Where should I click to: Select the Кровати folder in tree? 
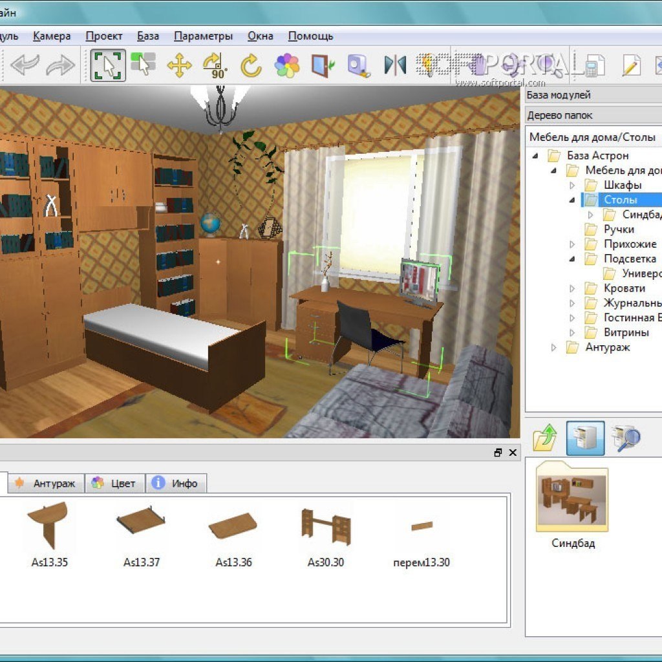pos(624,288)
